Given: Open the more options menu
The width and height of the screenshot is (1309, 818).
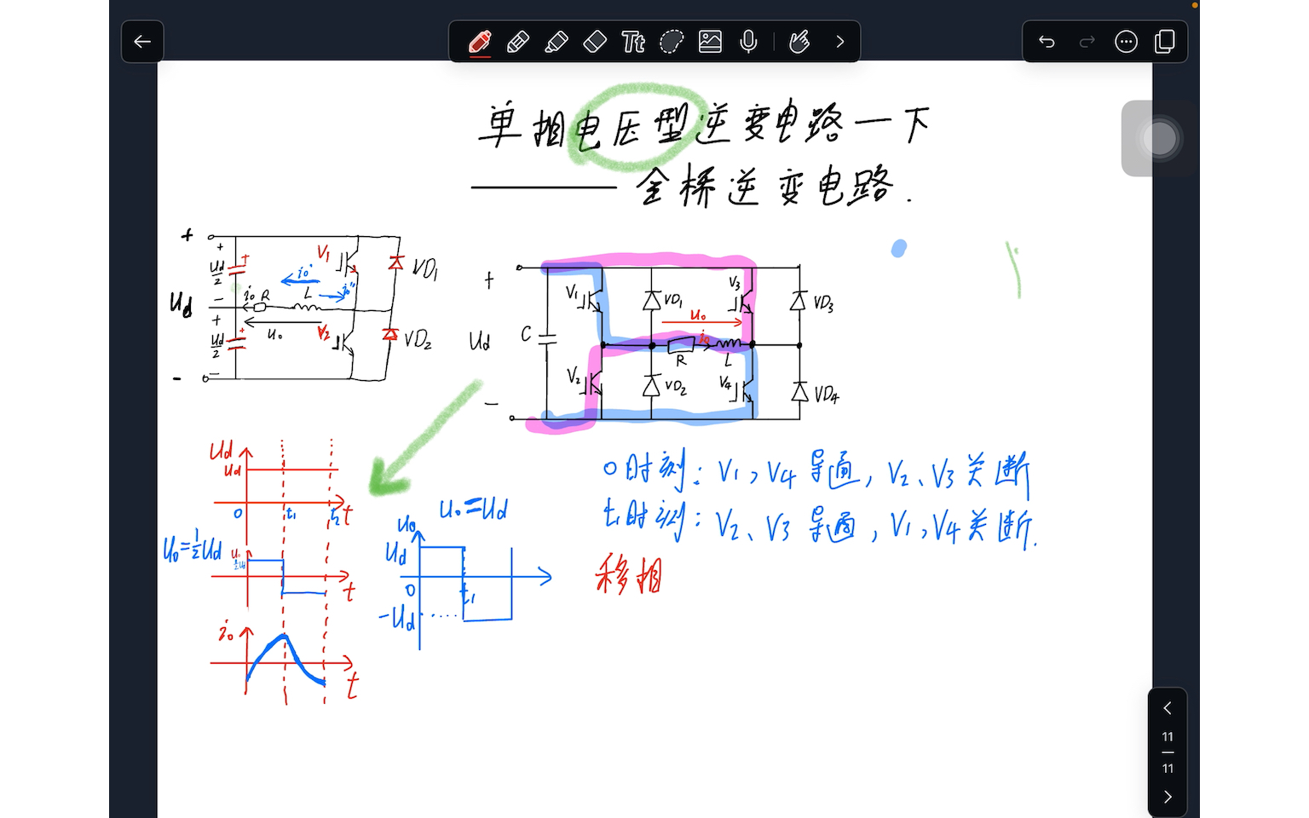Looking at the screenshot, I should click(1126, 42).
